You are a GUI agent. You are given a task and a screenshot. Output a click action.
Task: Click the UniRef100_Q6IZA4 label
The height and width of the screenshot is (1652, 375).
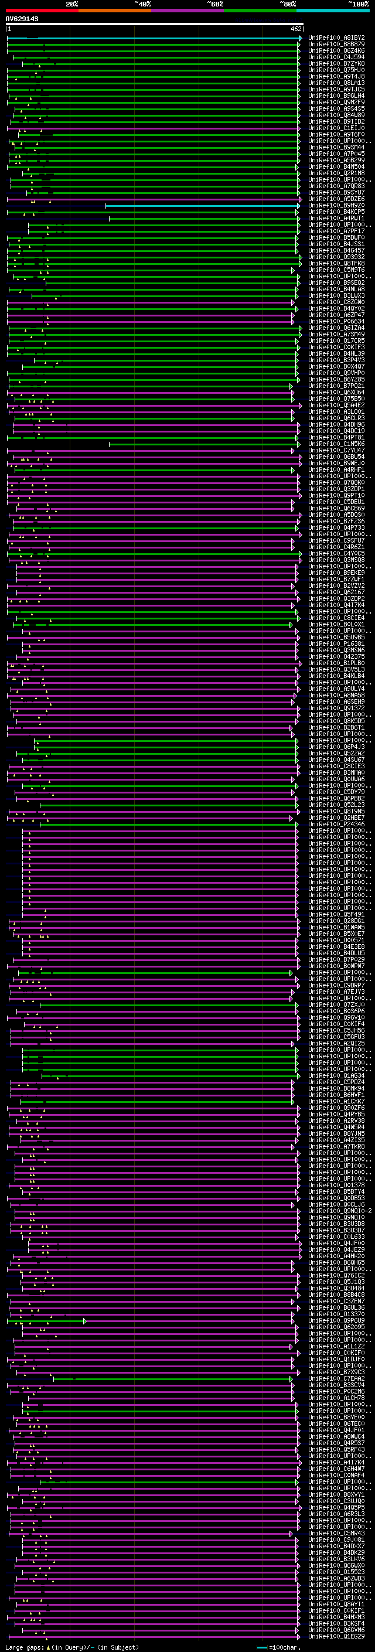pyautogui.click(x=336, y=328)
